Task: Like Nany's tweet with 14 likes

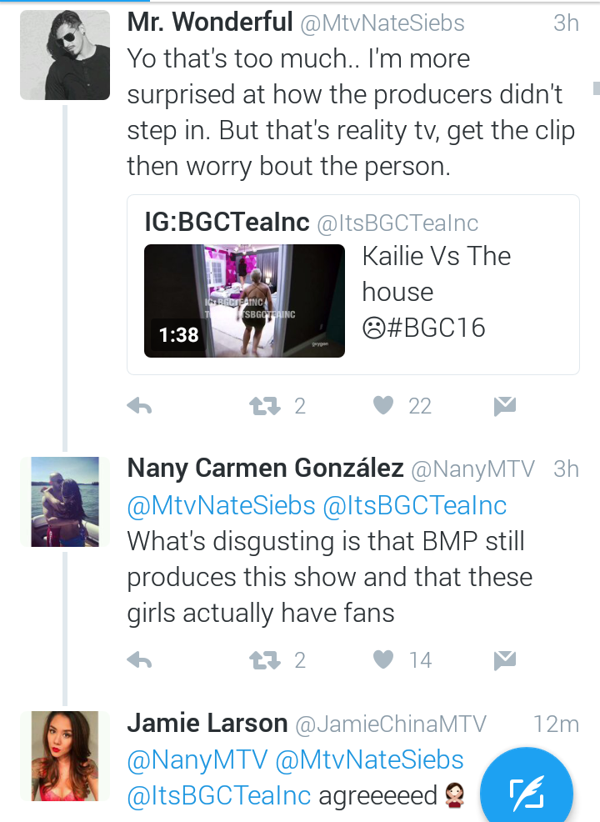Action: 383,659
